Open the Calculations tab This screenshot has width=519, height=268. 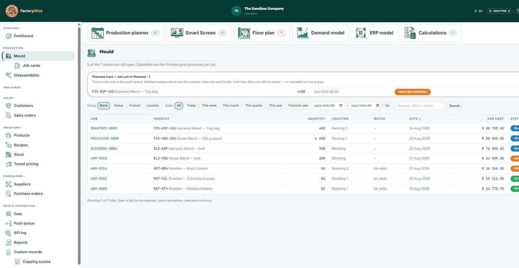tap(430, 33)
